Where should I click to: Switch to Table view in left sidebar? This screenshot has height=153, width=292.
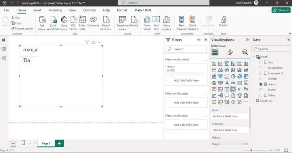(x=4, y=49)
